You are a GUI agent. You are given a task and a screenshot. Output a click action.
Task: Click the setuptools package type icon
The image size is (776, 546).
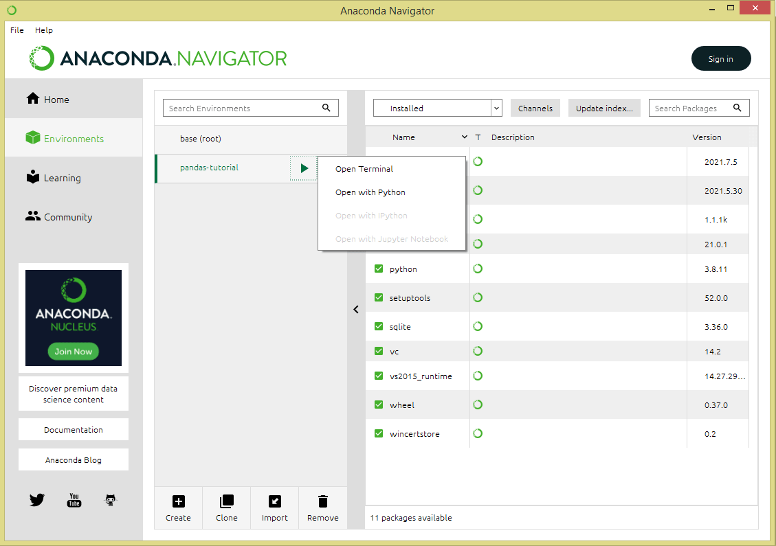[x=478, y=297]
